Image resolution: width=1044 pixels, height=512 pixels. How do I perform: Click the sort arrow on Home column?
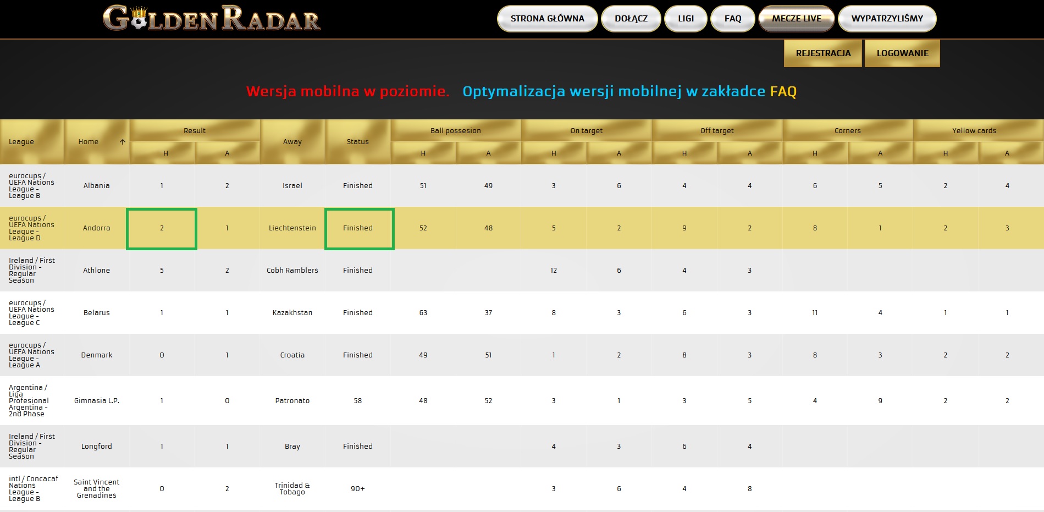click(x=123, y=142)
